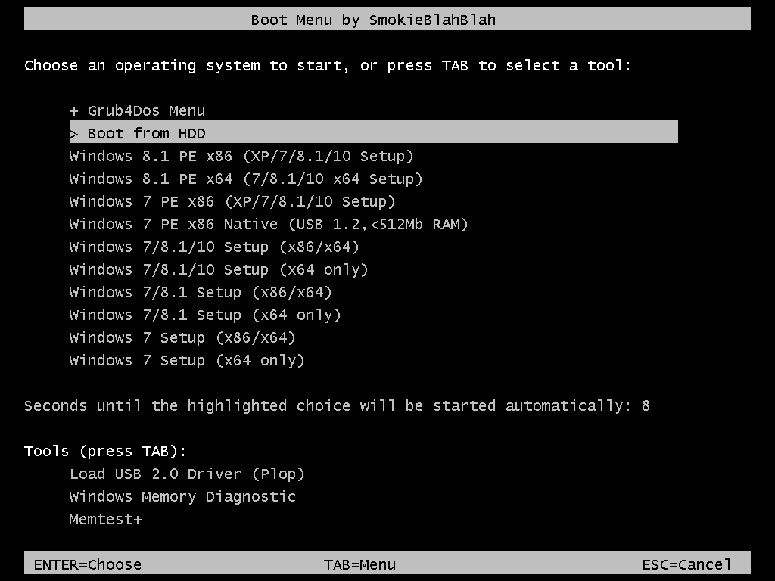Select Windows 7/8.1/10 Setup (x86/x64)
Viewport: 775px width, 581px height.
coord(214,247)
